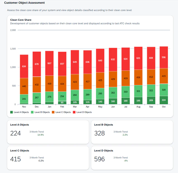Click the Level D segment for May (640)

[100, 60]
